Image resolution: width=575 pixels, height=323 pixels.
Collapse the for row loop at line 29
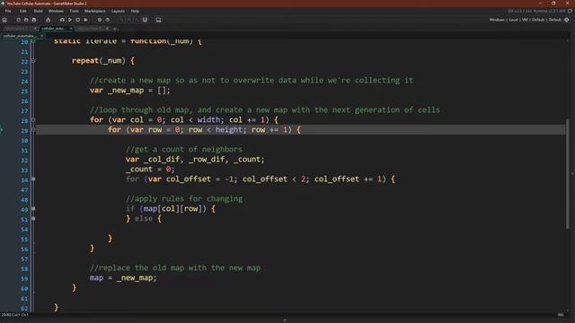point(33,129)
